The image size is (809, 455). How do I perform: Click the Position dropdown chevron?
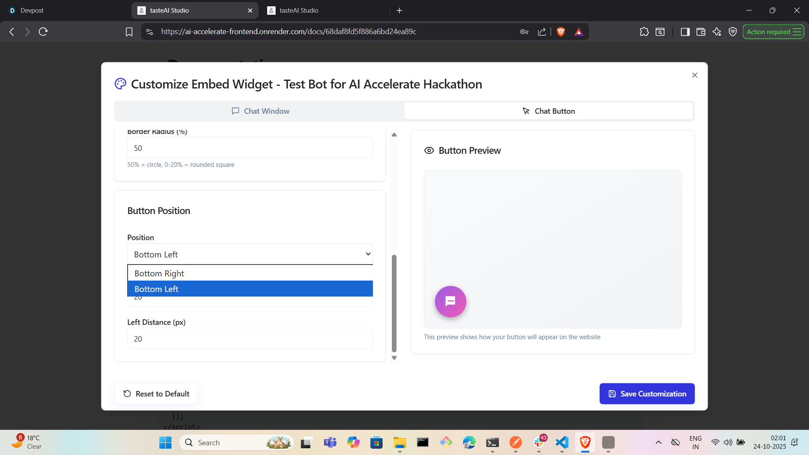click(x=368, y=254)
